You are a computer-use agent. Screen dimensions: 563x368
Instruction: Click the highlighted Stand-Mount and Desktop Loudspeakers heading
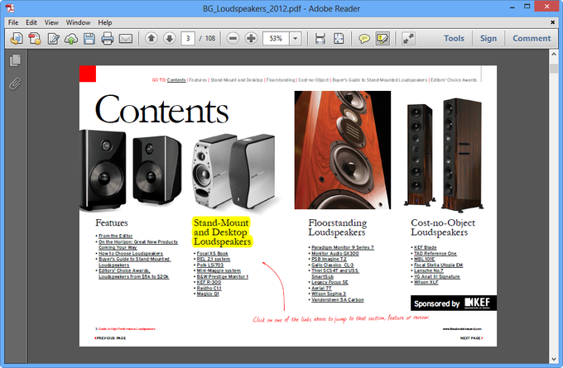[x=222, y=232]
